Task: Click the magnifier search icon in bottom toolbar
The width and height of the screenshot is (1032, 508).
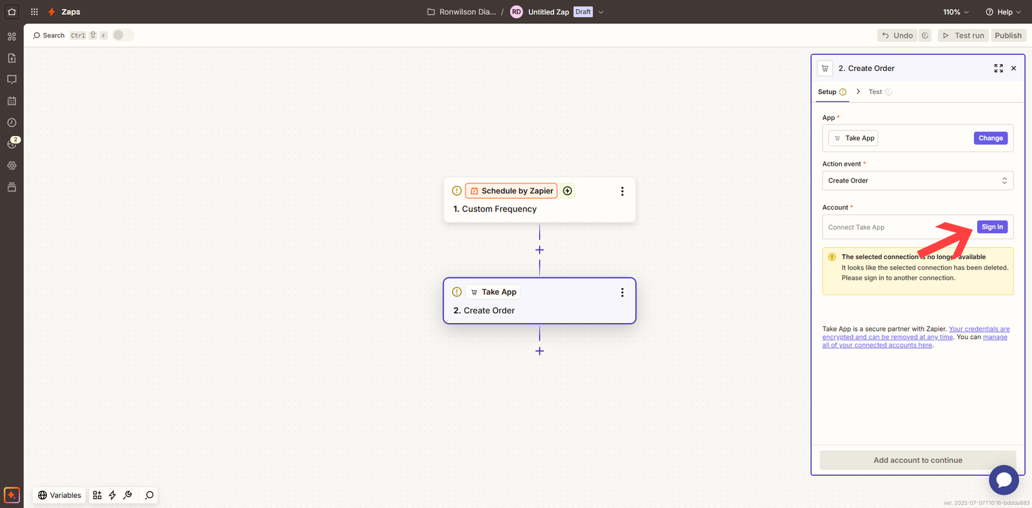Action: click(150, 495)
